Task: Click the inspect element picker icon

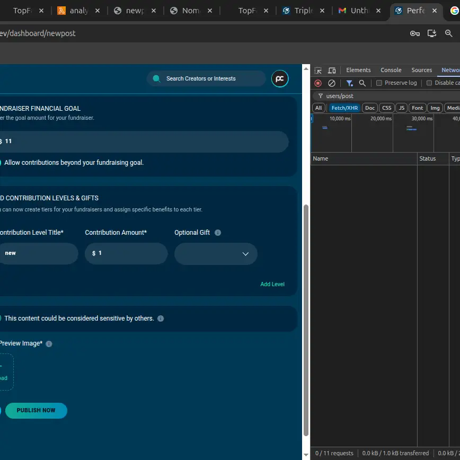Action: pyautogui.click(x=318, y=70)
